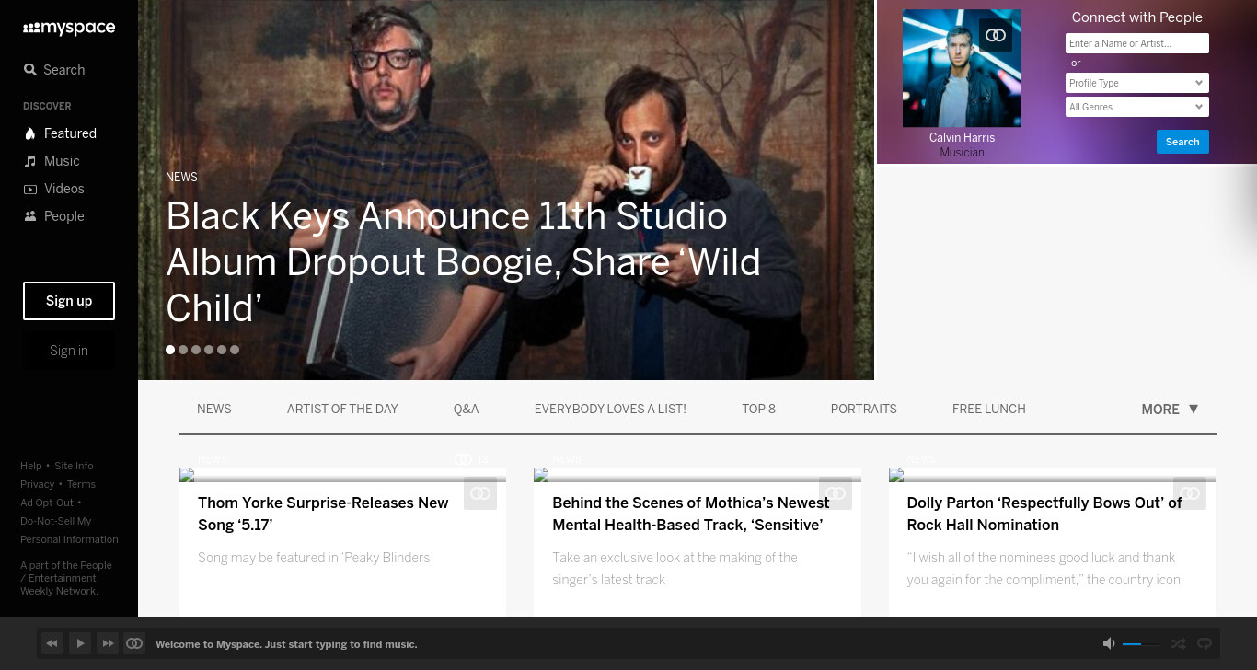Open the Terms link
1257x670 pixels.
81,484
